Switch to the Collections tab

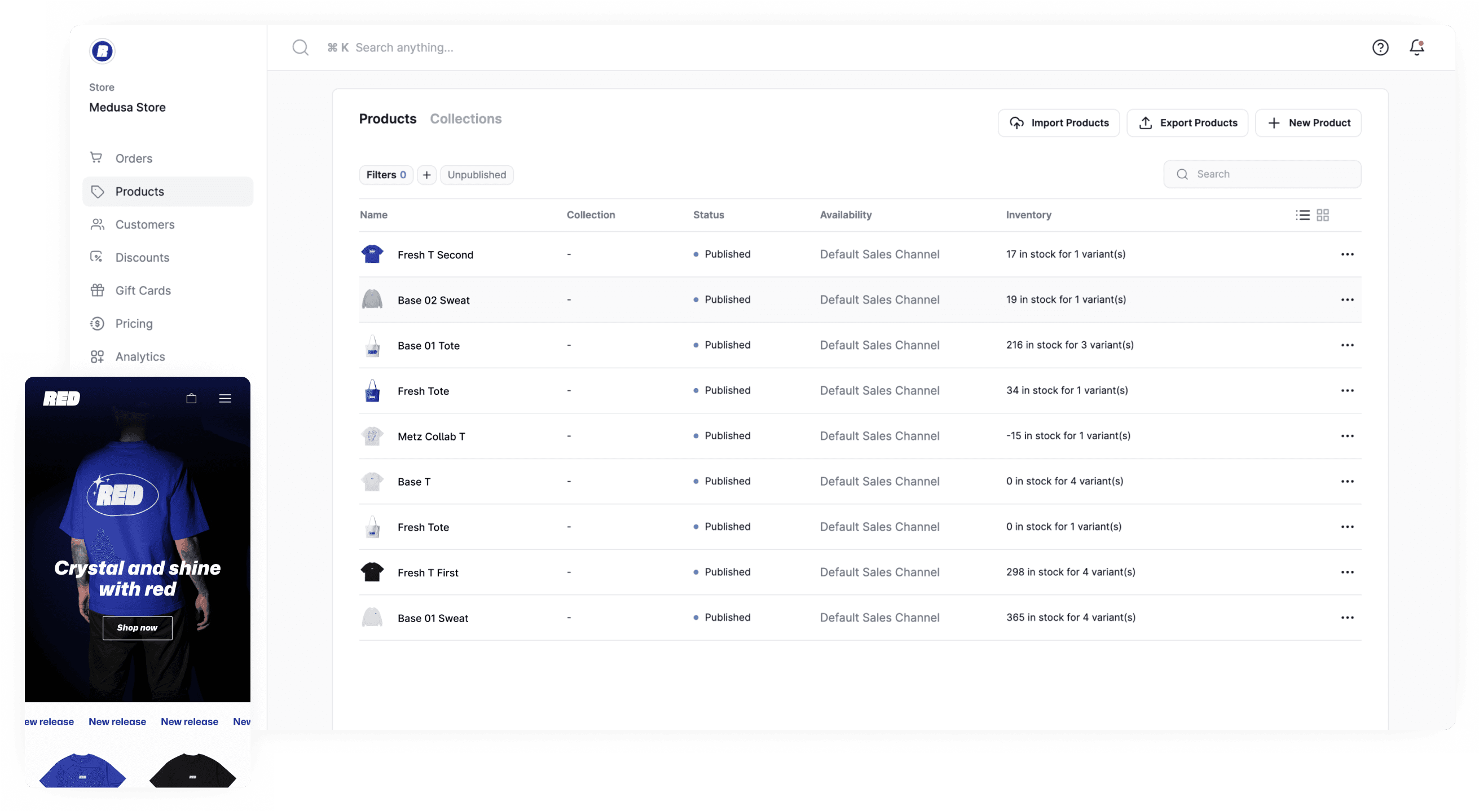(465, 118)
